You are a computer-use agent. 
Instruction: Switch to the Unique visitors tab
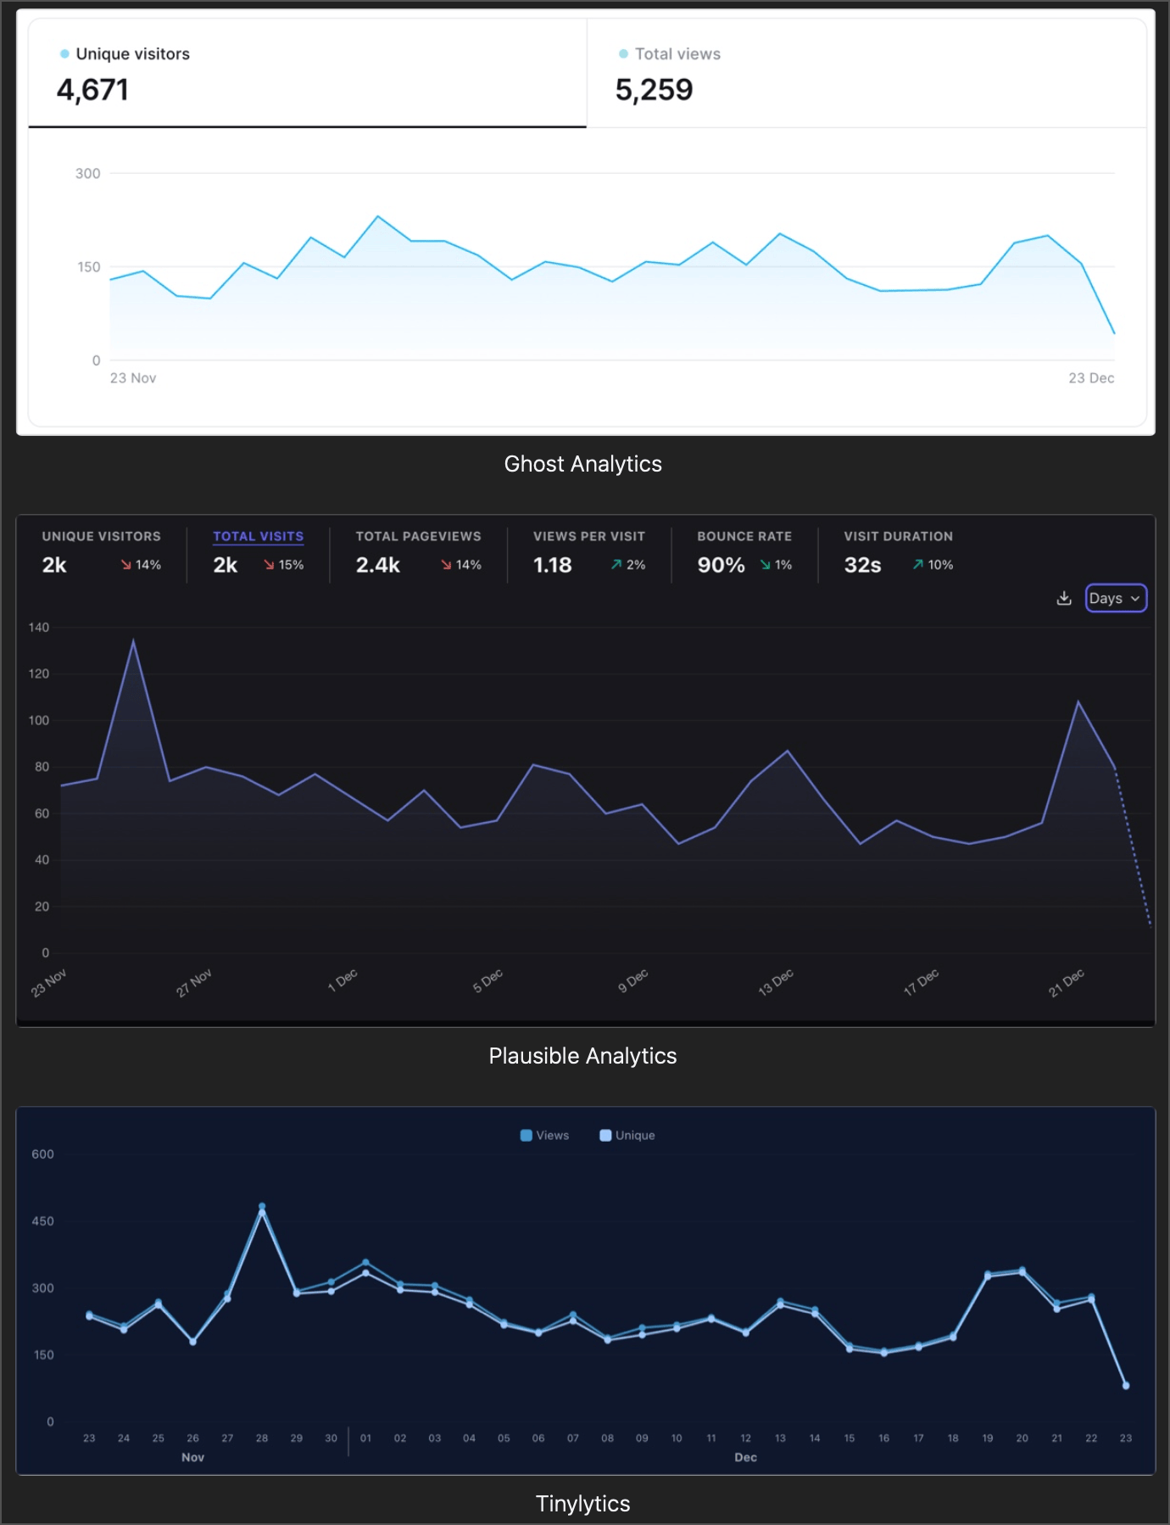[307, 73]
